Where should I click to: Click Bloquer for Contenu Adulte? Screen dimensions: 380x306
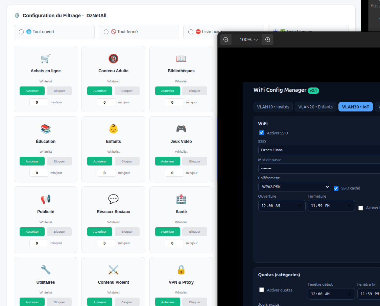tap(127, 91)
